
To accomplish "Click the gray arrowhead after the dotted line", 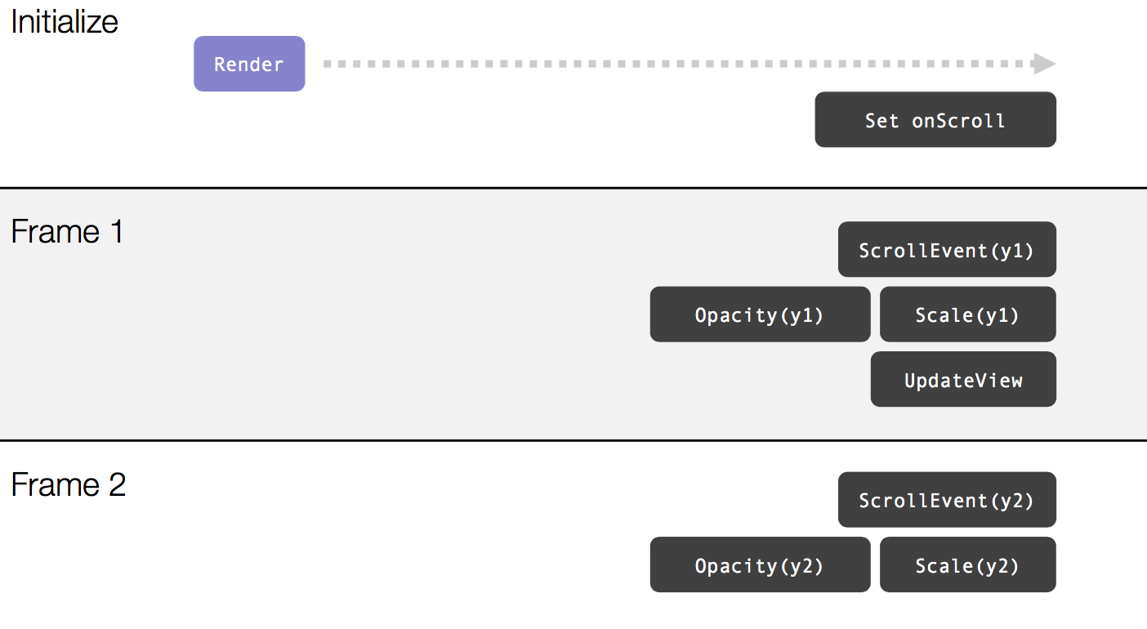I will [1044, 64].
